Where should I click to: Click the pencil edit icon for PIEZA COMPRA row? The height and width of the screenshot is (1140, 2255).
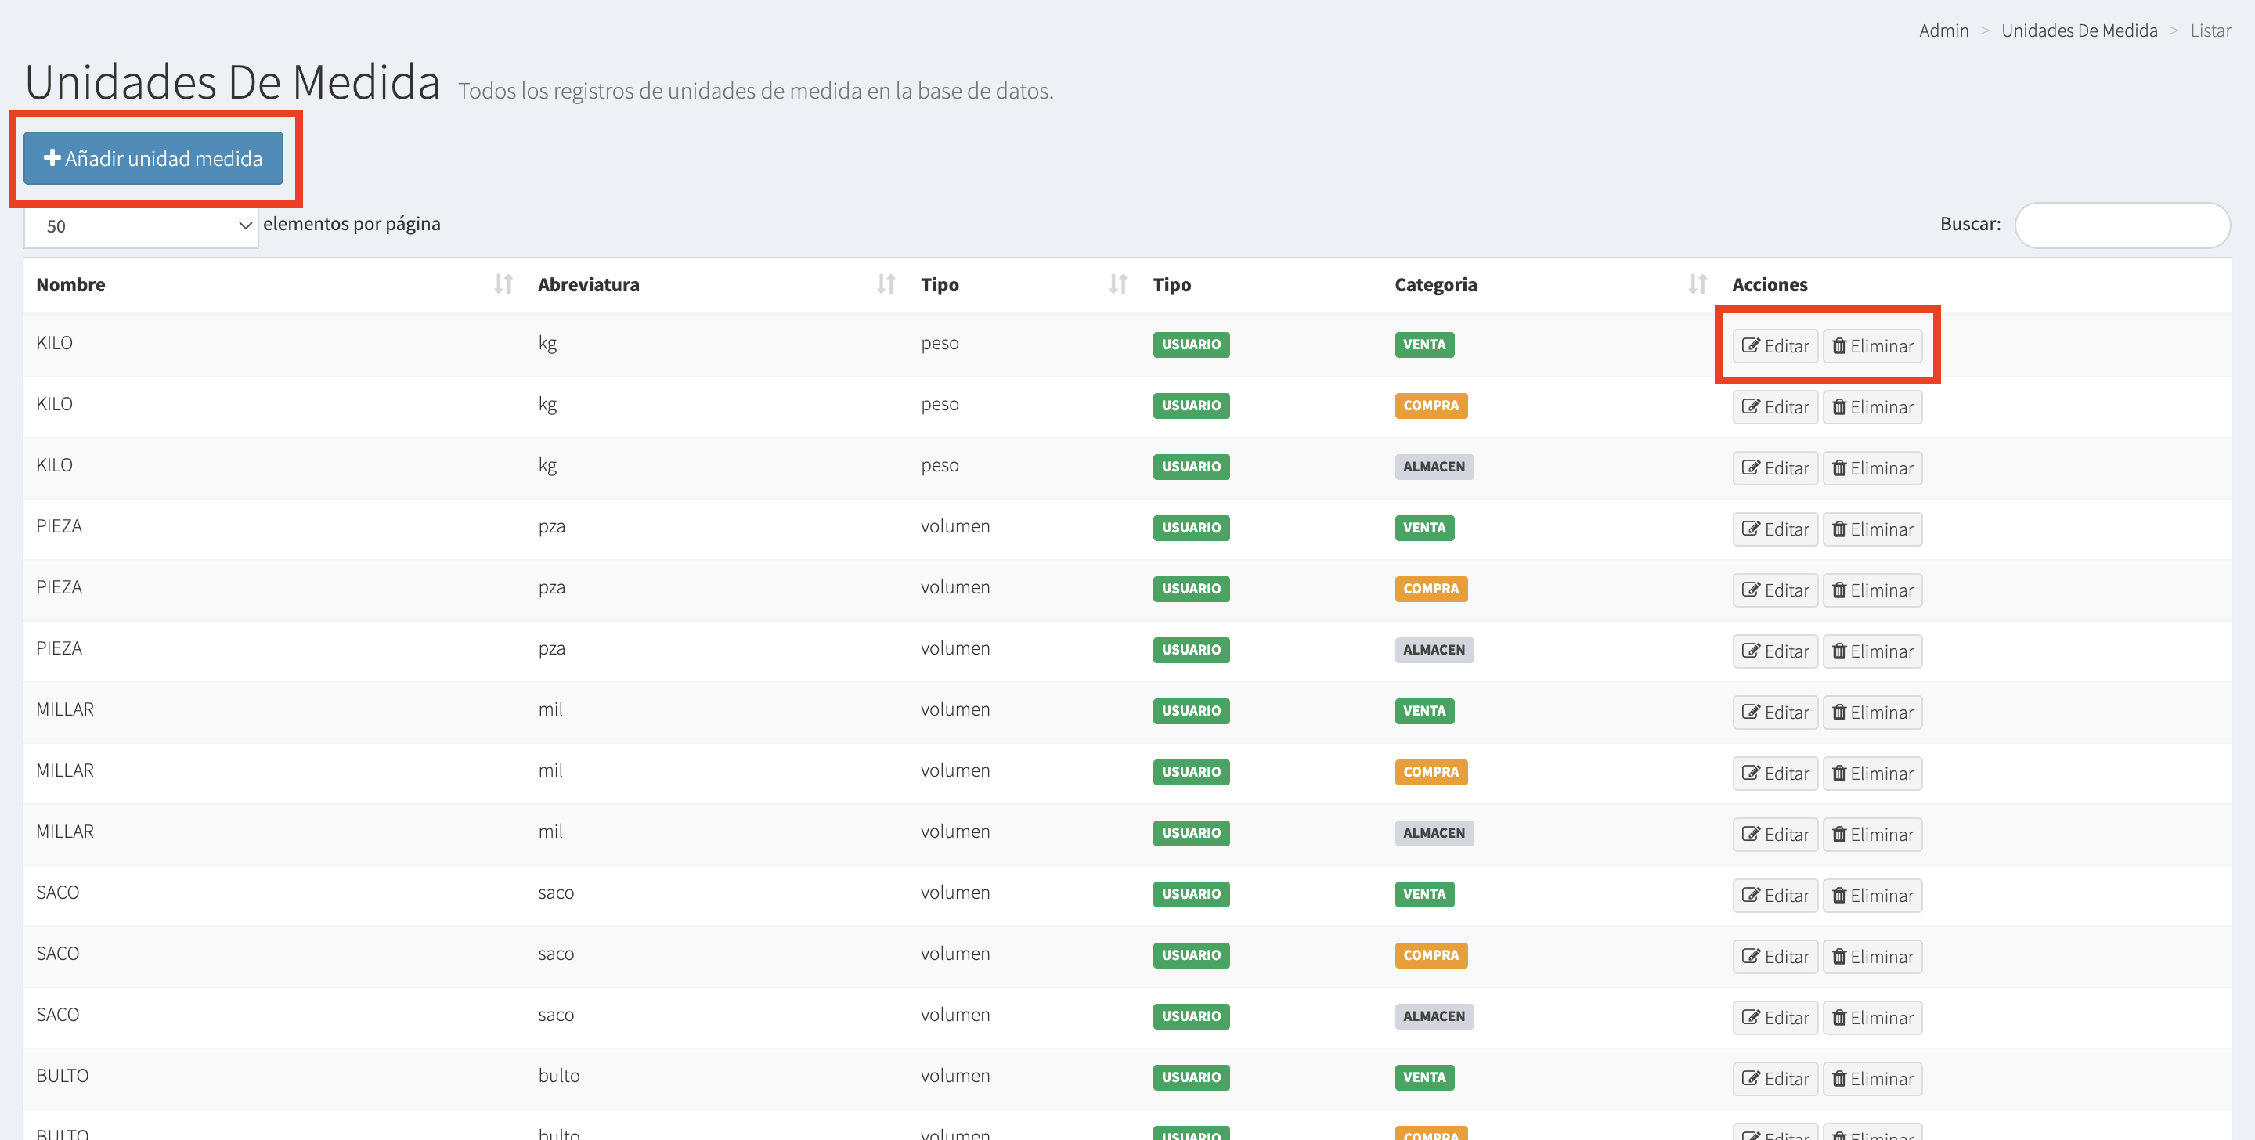click(x=1750, y=590)
